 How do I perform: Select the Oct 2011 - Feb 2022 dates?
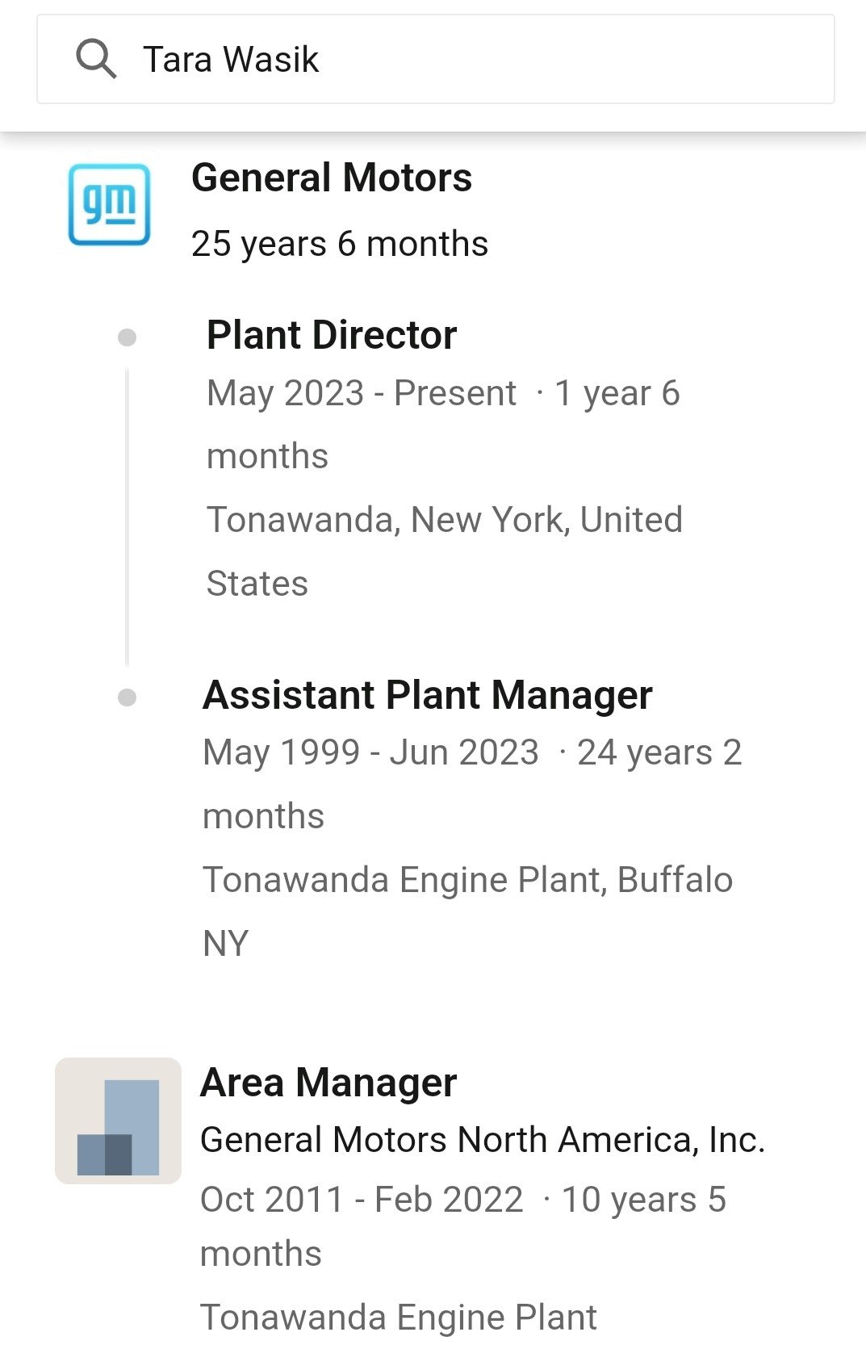click(362, 1200)
